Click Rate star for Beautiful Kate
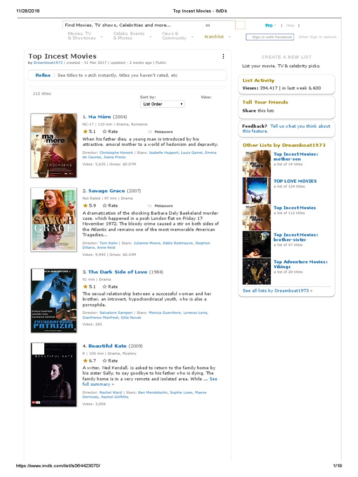 click(105, 361)
